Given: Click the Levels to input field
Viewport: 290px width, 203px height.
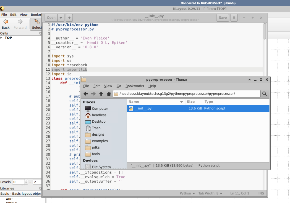Looking at the screenshot, I should pos(37,182).
